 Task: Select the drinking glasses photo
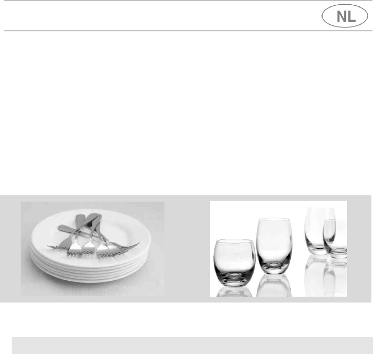coord(279,249)
